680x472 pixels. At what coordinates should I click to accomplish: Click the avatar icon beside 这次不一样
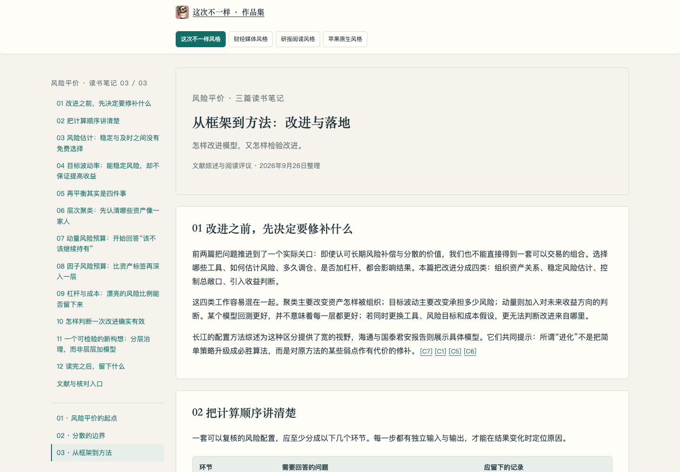click(x=182, y=12)
